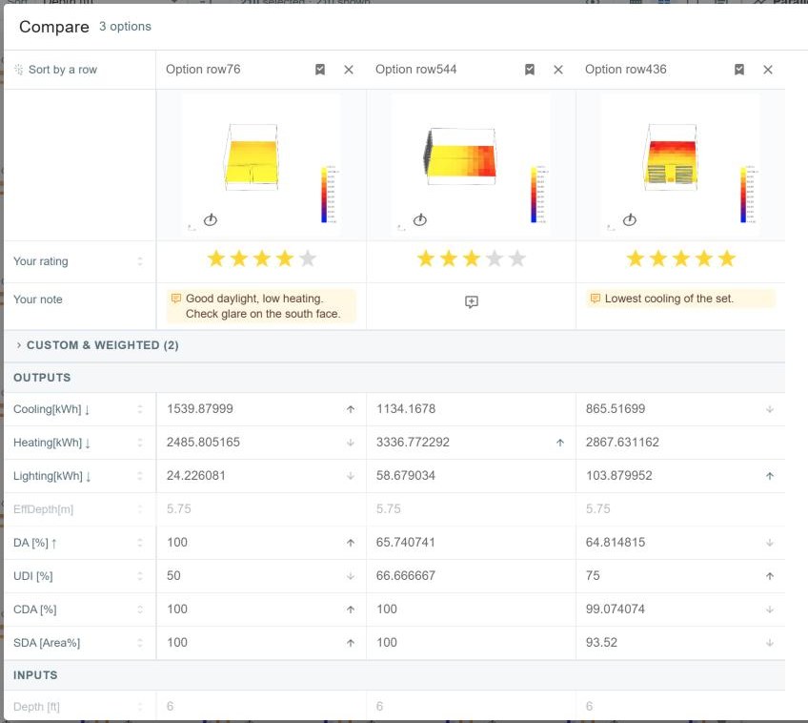Toggle bookmark for Option row436

pyautogui.click(x=739, y=70)
